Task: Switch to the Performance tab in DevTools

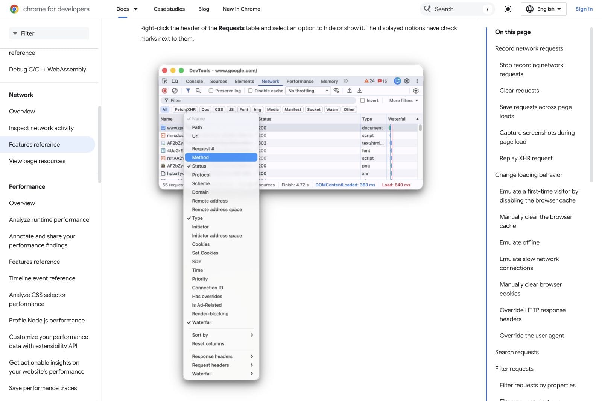Action: pyautogui.click(x=300, y=81)
